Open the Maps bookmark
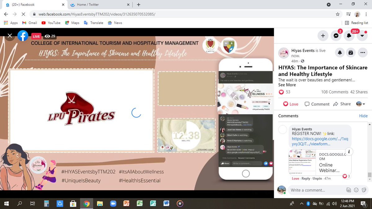Screen dimensions: 372x209 [72, 23]
